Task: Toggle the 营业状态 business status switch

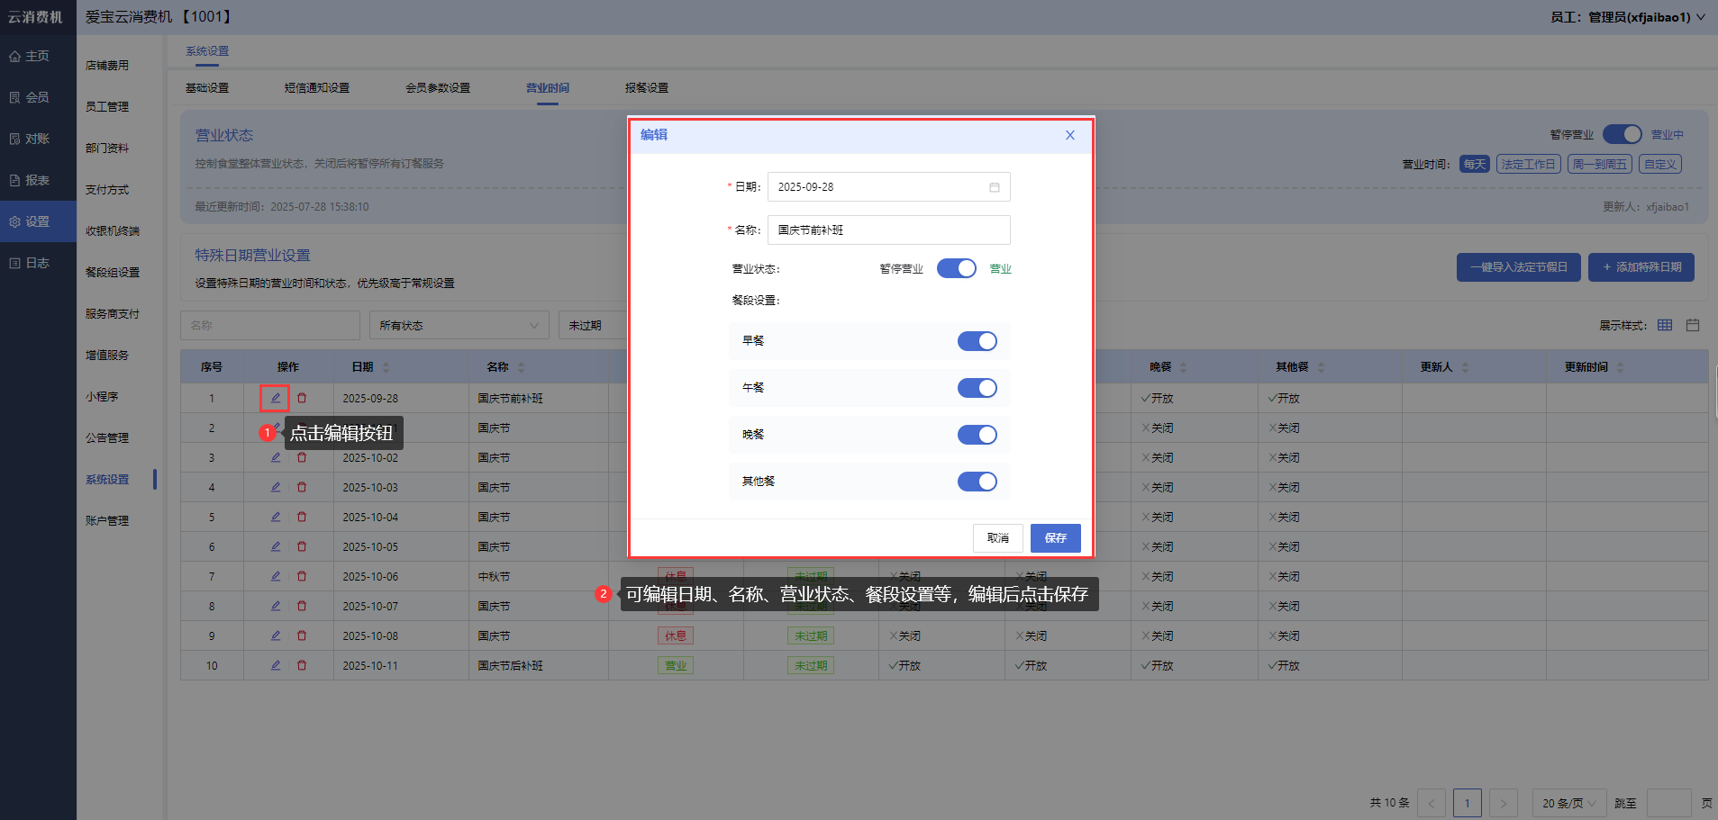Action: click(956, 268)
